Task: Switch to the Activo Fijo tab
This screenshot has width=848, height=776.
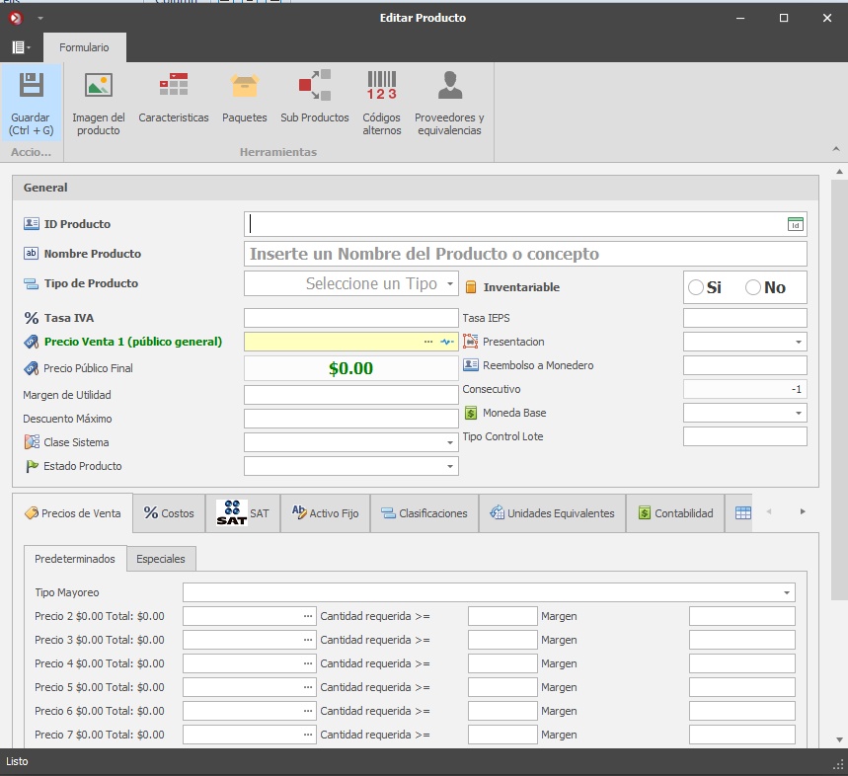Action: point(325,513)
